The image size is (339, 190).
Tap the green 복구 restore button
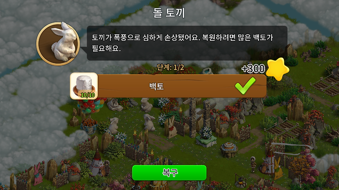[169, 173]
